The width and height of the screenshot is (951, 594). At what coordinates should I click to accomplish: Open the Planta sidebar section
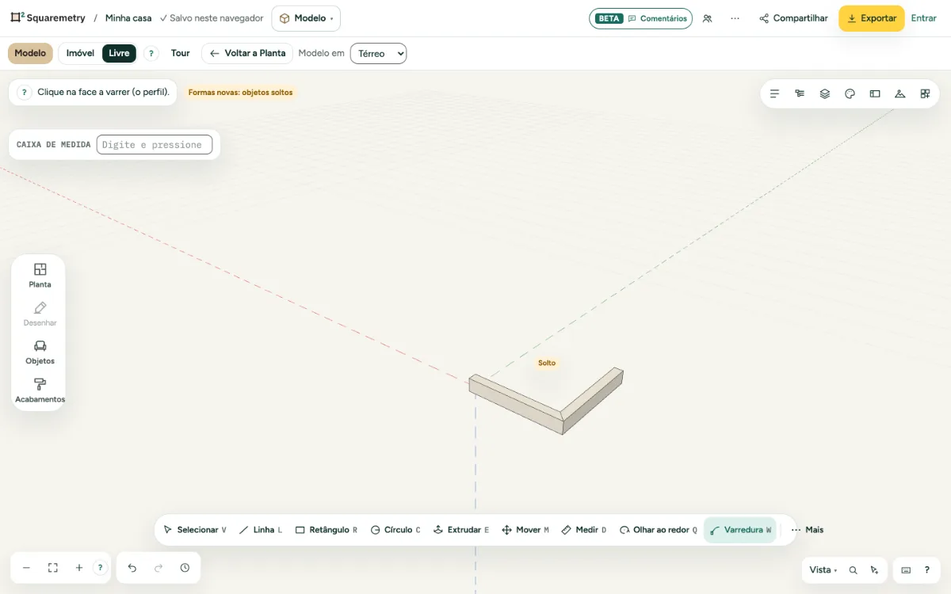coord(40,276)
